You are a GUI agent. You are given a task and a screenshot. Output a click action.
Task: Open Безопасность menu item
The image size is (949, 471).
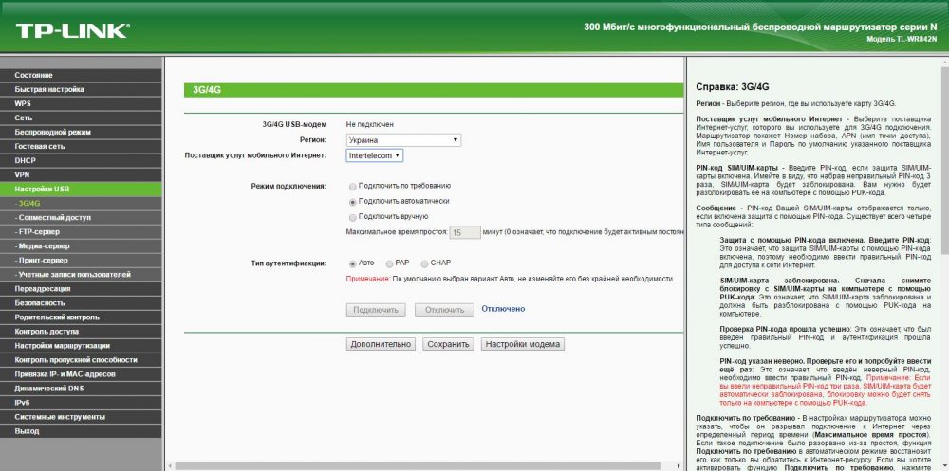tap(81, 303)
